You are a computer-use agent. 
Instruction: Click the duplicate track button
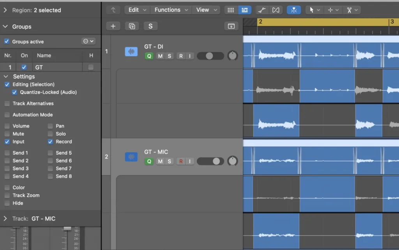tap(132, 26)
